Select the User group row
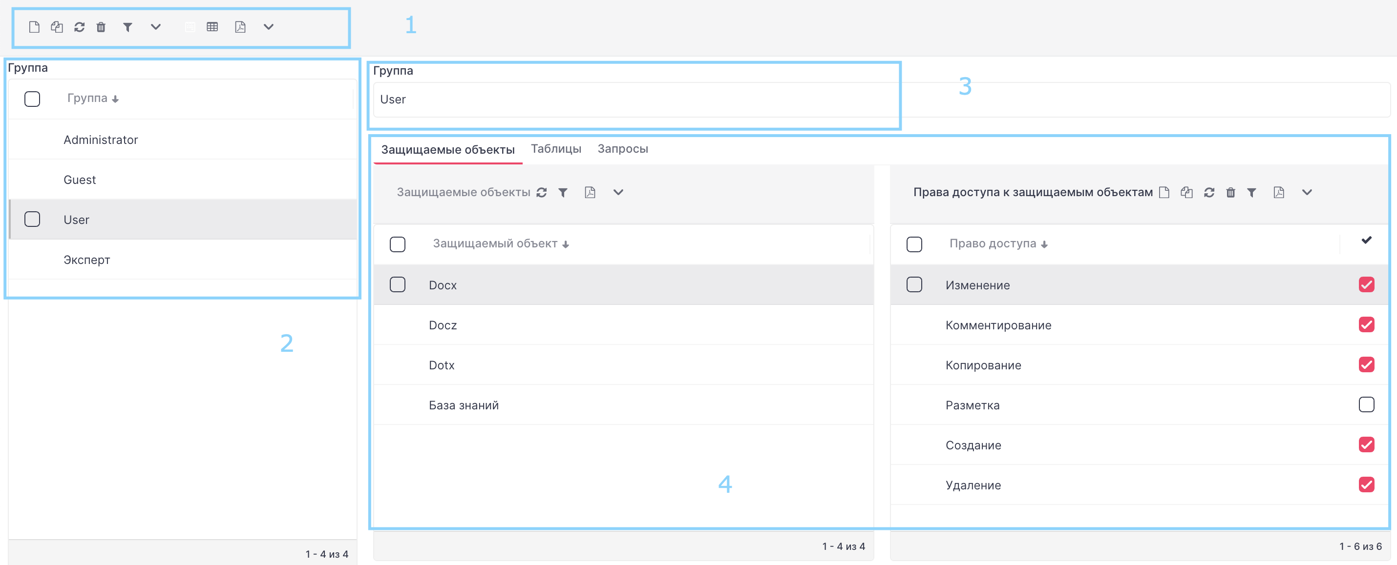This screenshot has width=1397, height=565. coord(183,220)
